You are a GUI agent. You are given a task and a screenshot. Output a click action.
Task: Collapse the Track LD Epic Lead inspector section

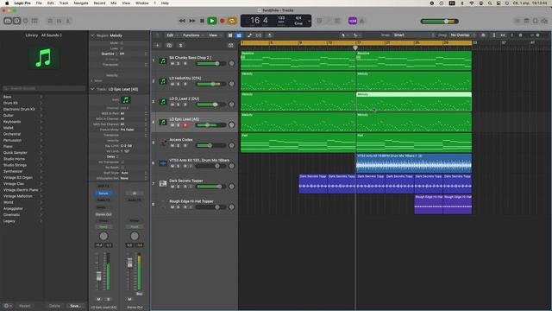pos(92,89)
